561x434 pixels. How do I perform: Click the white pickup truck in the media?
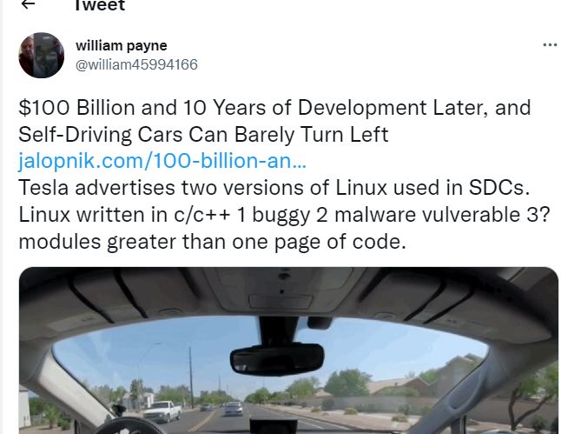point(162,411)
